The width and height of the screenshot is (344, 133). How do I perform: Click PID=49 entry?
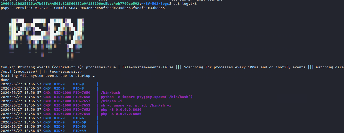click(80, 131)
